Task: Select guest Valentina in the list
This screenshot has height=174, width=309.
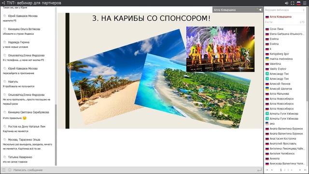Action: pyautogui.click(x=275, y=64)
